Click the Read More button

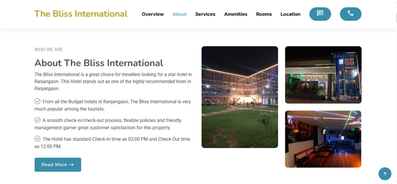[x=58, y=165]
